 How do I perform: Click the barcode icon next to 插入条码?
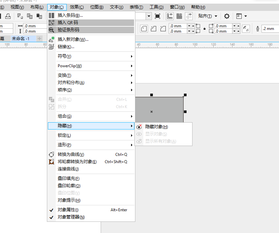click(52, 15)
